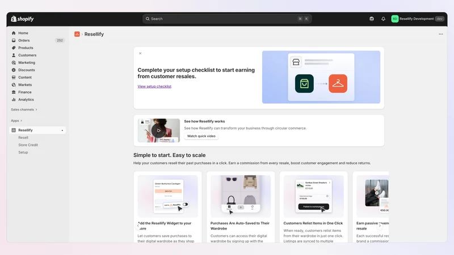454x255 pixels.
Task: Click Watch quick video button
Action: click(201, 136)
